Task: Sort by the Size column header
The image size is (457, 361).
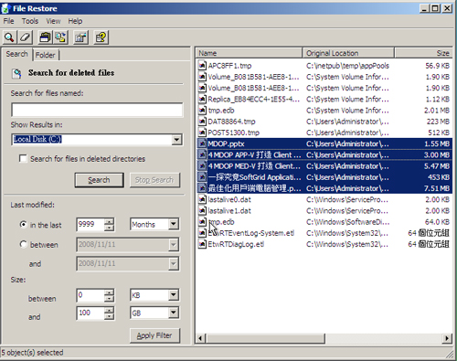Action: pos(423,53)
